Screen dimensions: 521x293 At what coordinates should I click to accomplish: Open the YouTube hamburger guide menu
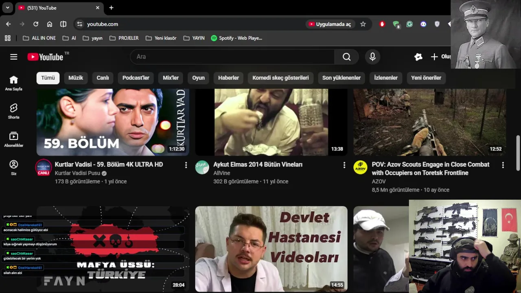tap(14, 57)
